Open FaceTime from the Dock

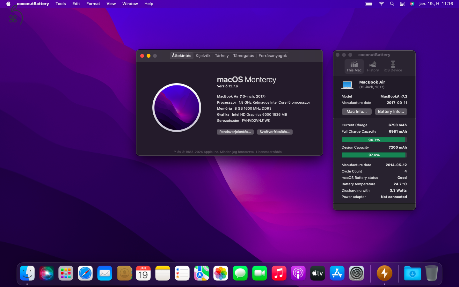pyautogui.click(x=259, y=273)
